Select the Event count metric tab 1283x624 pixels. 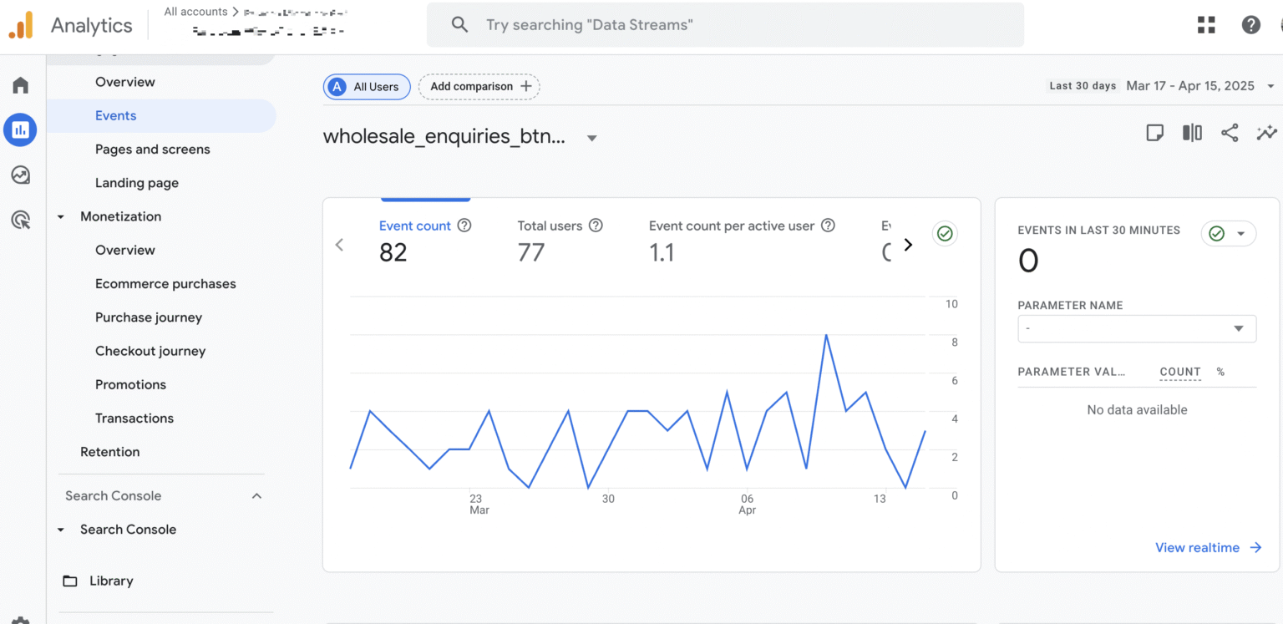click(425, 240)
